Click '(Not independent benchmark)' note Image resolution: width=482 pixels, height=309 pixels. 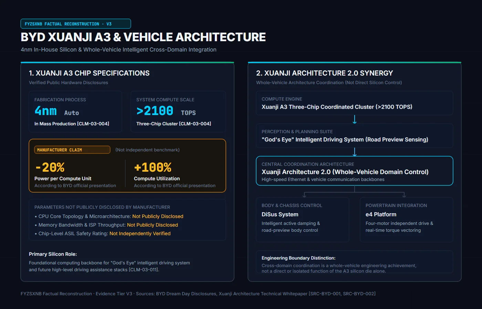(147, 150)
